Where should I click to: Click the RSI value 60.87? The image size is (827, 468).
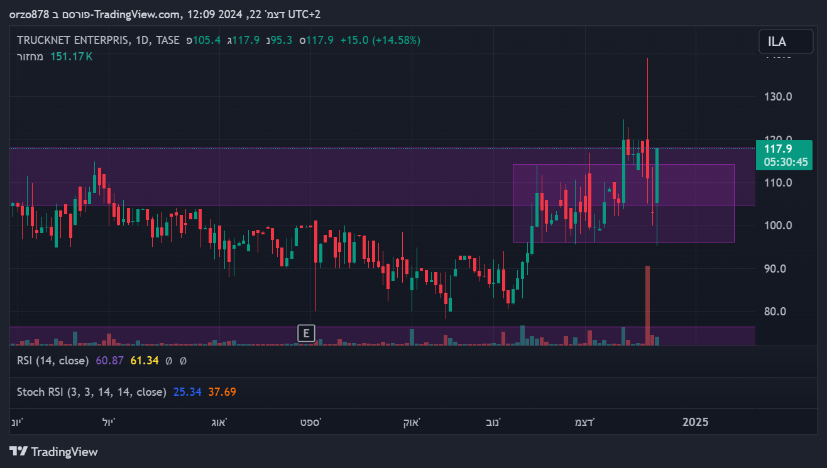click(110, 361)
